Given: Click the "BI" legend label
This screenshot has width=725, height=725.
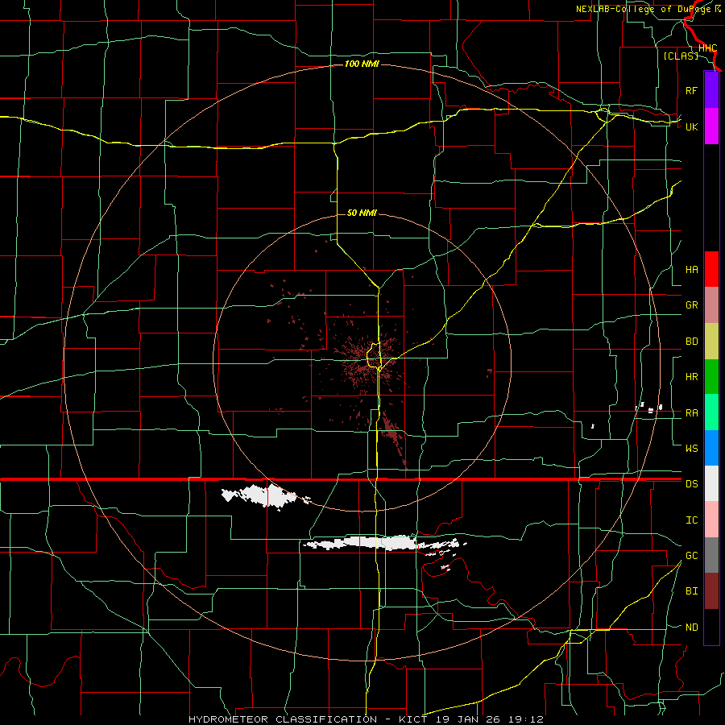Looking at the screenshot, I should point(691,591).
